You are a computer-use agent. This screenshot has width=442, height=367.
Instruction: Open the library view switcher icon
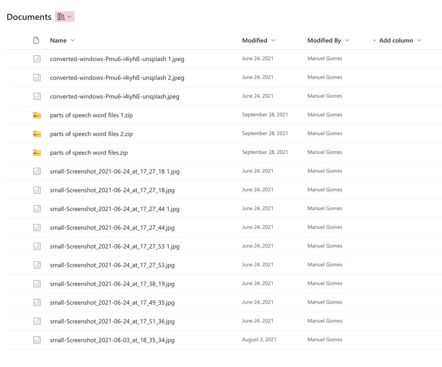point(61,17)
